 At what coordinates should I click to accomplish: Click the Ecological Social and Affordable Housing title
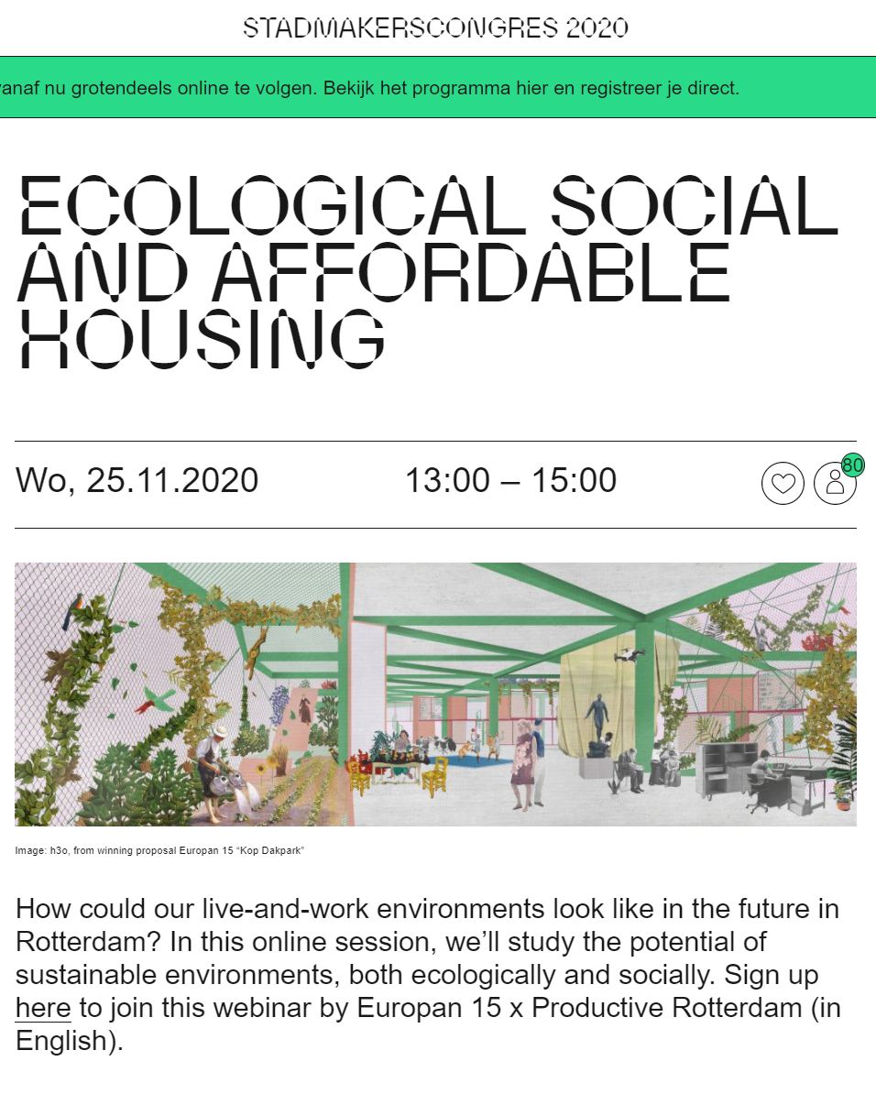(x=427, y=271)
